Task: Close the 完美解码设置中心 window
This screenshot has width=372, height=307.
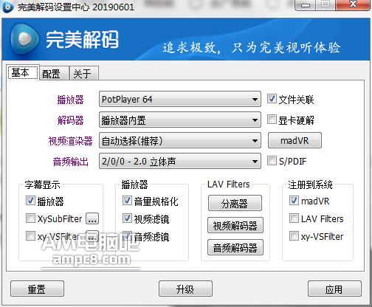Action: 354,5
